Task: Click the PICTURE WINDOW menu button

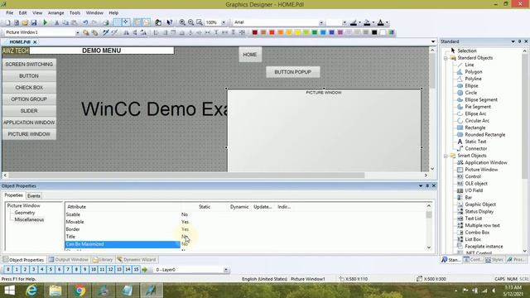Action: pos(29,134)
